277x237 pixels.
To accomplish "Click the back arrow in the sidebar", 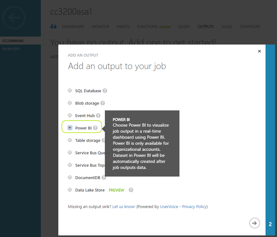I will click(x=14, y=17).
